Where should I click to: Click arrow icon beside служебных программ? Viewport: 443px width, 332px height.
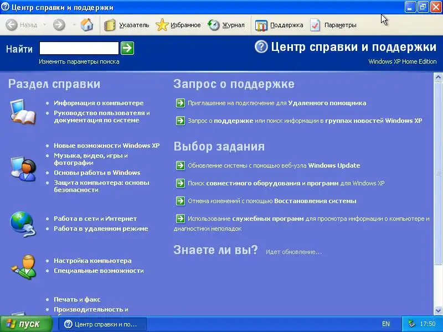coord(181,219)
